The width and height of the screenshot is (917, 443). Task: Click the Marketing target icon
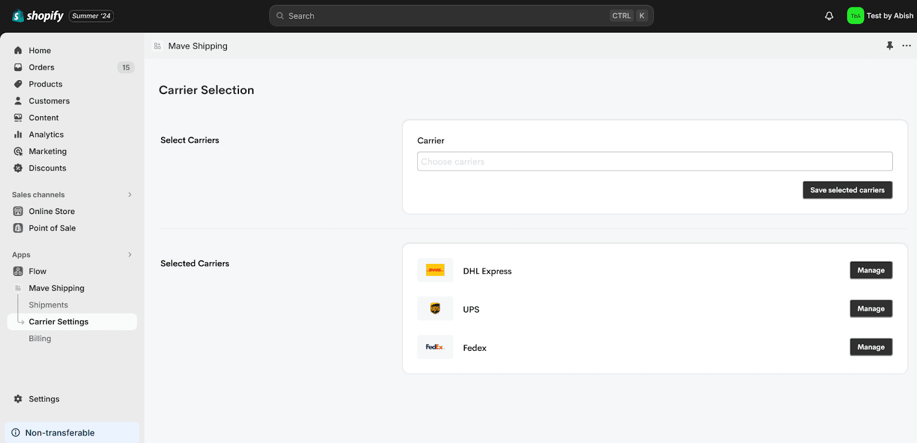point(18,151)
